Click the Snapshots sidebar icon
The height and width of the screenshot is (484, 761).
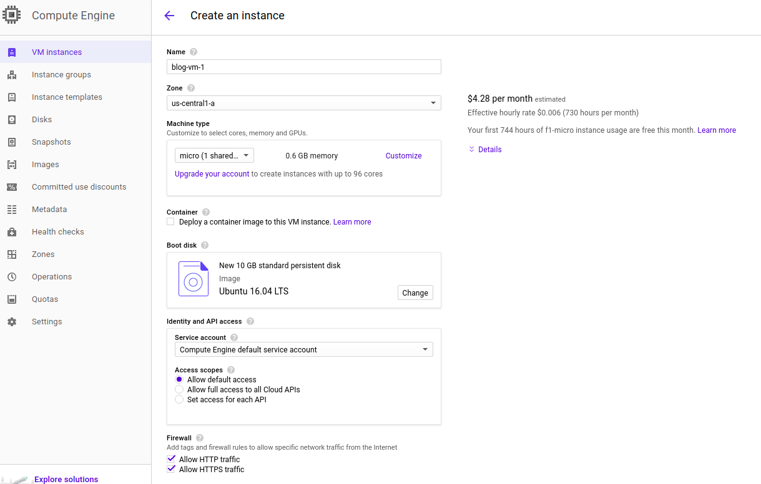click(12, 142)
